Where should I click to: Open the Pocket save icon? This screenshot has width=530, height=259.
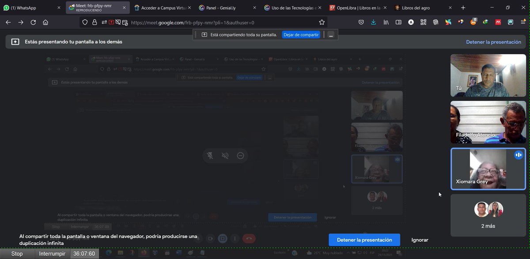click(361, 22)
